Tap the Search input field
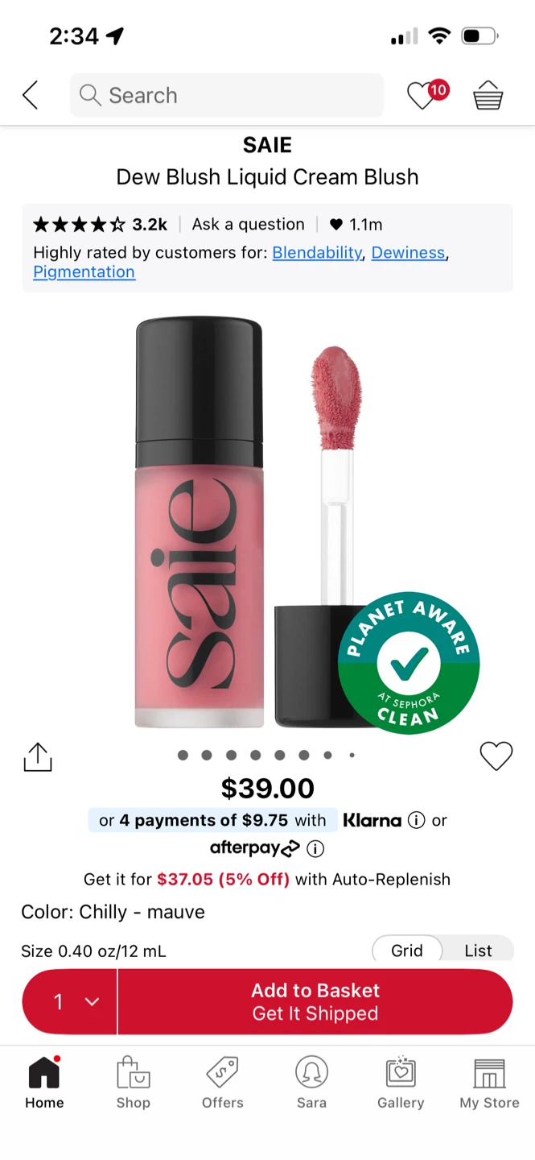 point(227,95)
